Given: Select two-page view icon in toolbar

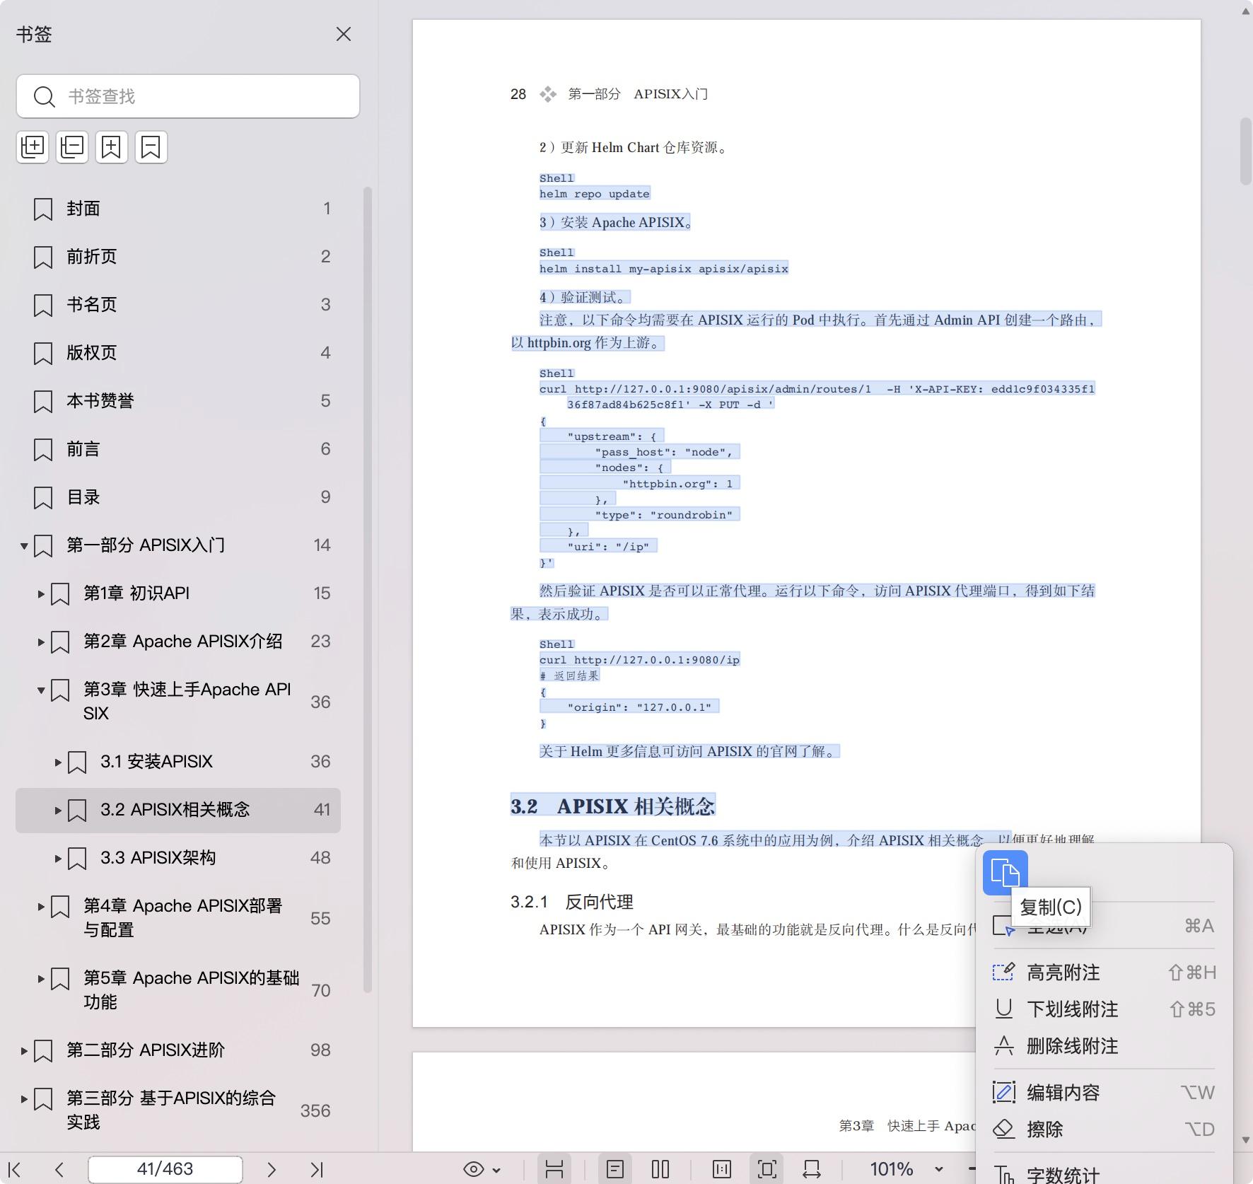Looking at the screenshot, I should pyautogui.click(x=661, y=1168).
